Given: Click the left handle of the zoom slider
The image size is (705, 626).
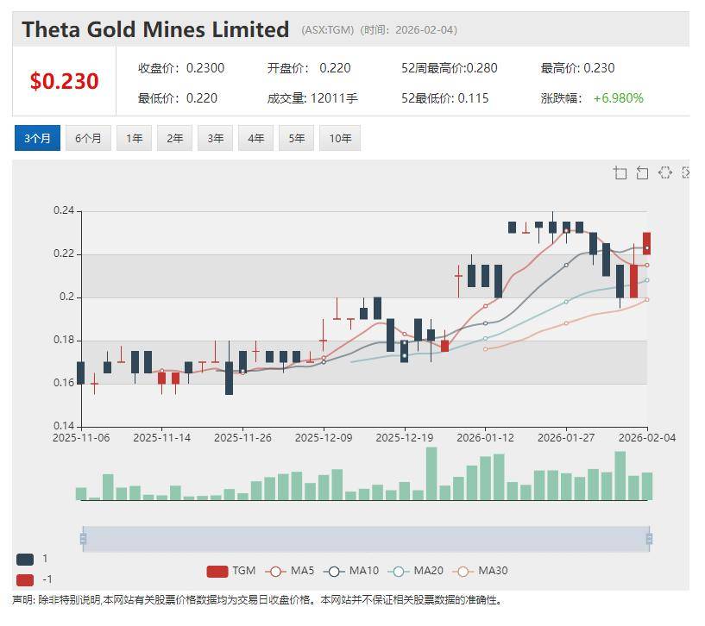Looking at the screenshot, I should (83, 539).
